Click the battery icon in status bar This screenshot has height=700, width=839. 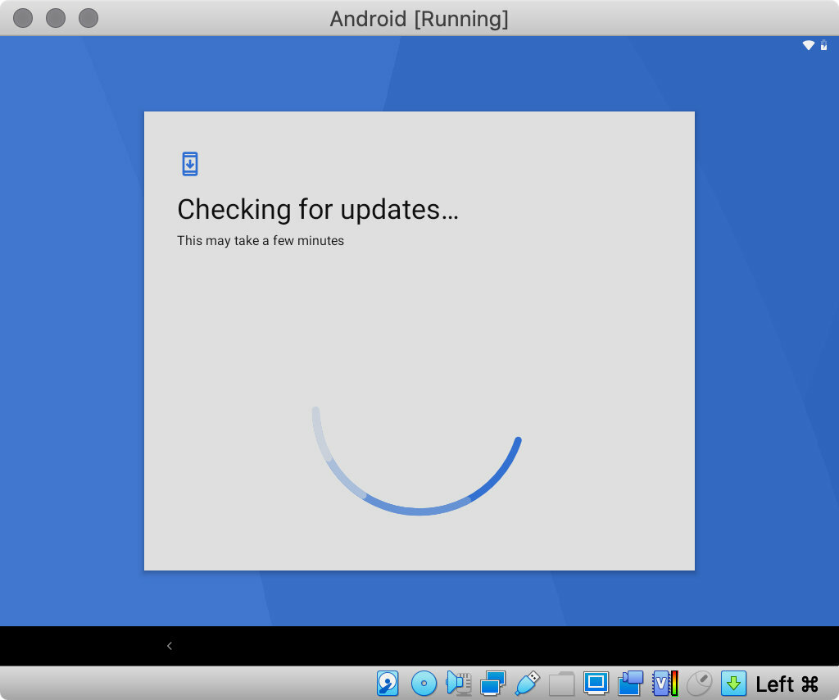[x=823, y=46]
